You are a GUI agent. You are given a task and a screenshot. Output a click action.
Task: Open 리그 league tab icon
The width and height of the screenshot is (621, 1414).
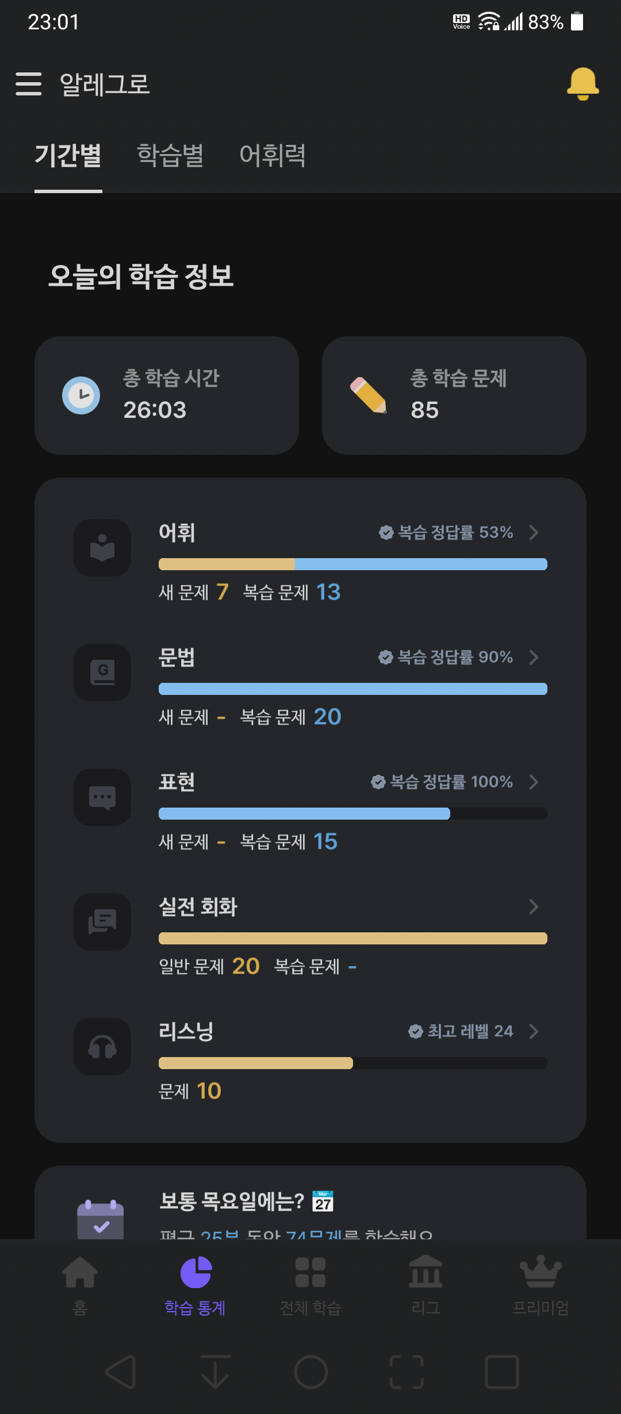click(425, 1271)
